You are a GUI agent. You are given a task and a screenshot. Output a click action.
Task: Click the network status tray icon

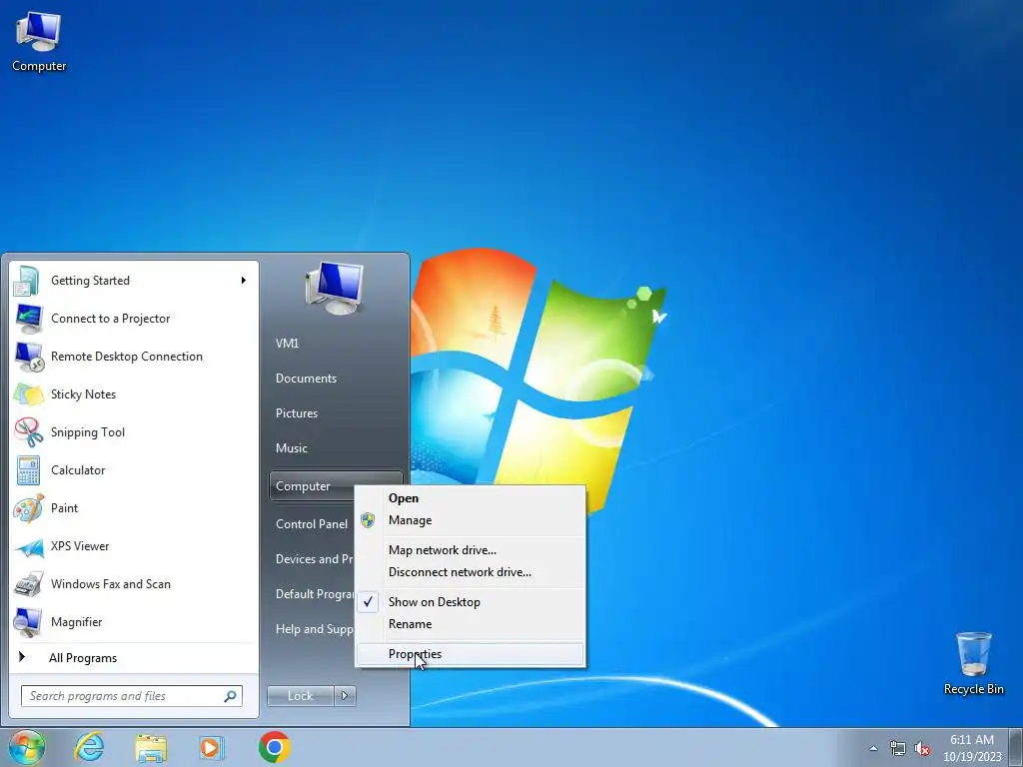pyautogui.click(x=898, y=749)
